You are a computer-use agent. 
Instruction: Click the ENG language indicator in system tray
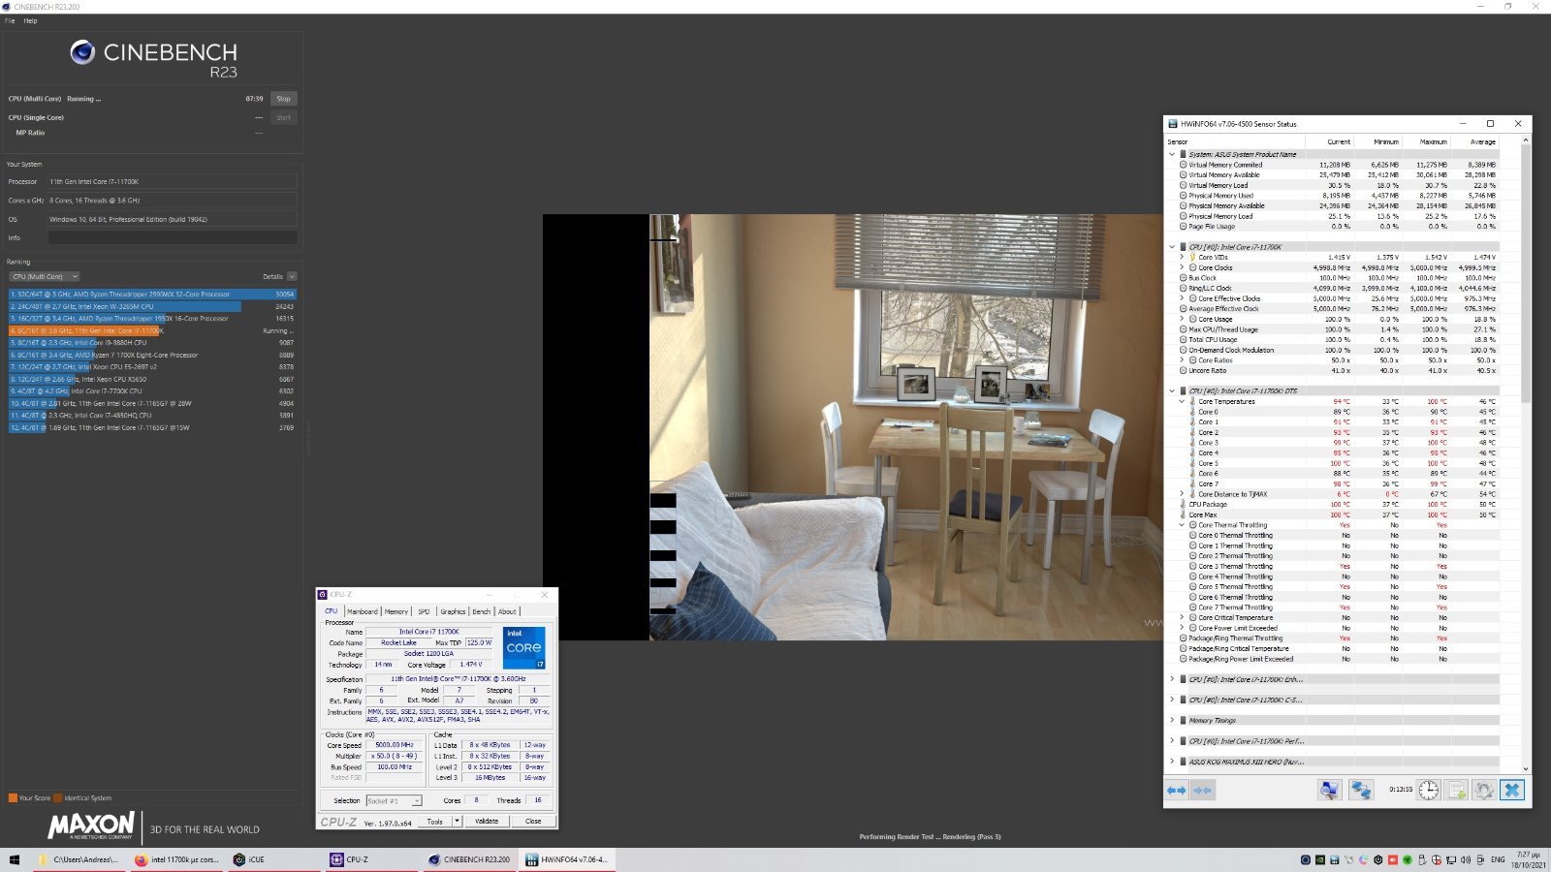tap(1498, 859)
